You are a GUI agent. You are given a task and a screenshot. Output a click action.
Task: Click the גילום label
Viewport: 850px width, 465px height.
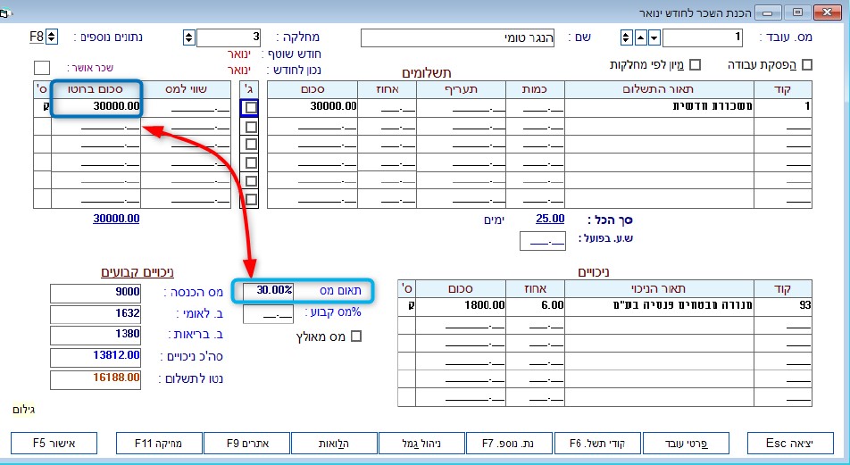click(x=24, y=410)
